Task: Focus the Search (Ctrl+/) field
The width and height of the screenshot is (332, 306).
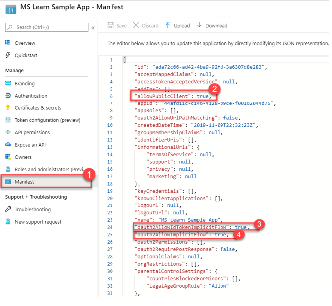Action: pos(47,27)
